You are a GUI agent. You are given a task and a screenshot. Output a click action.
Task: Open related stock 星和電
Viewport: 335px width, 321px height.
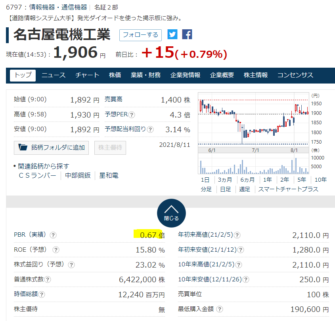109,175
